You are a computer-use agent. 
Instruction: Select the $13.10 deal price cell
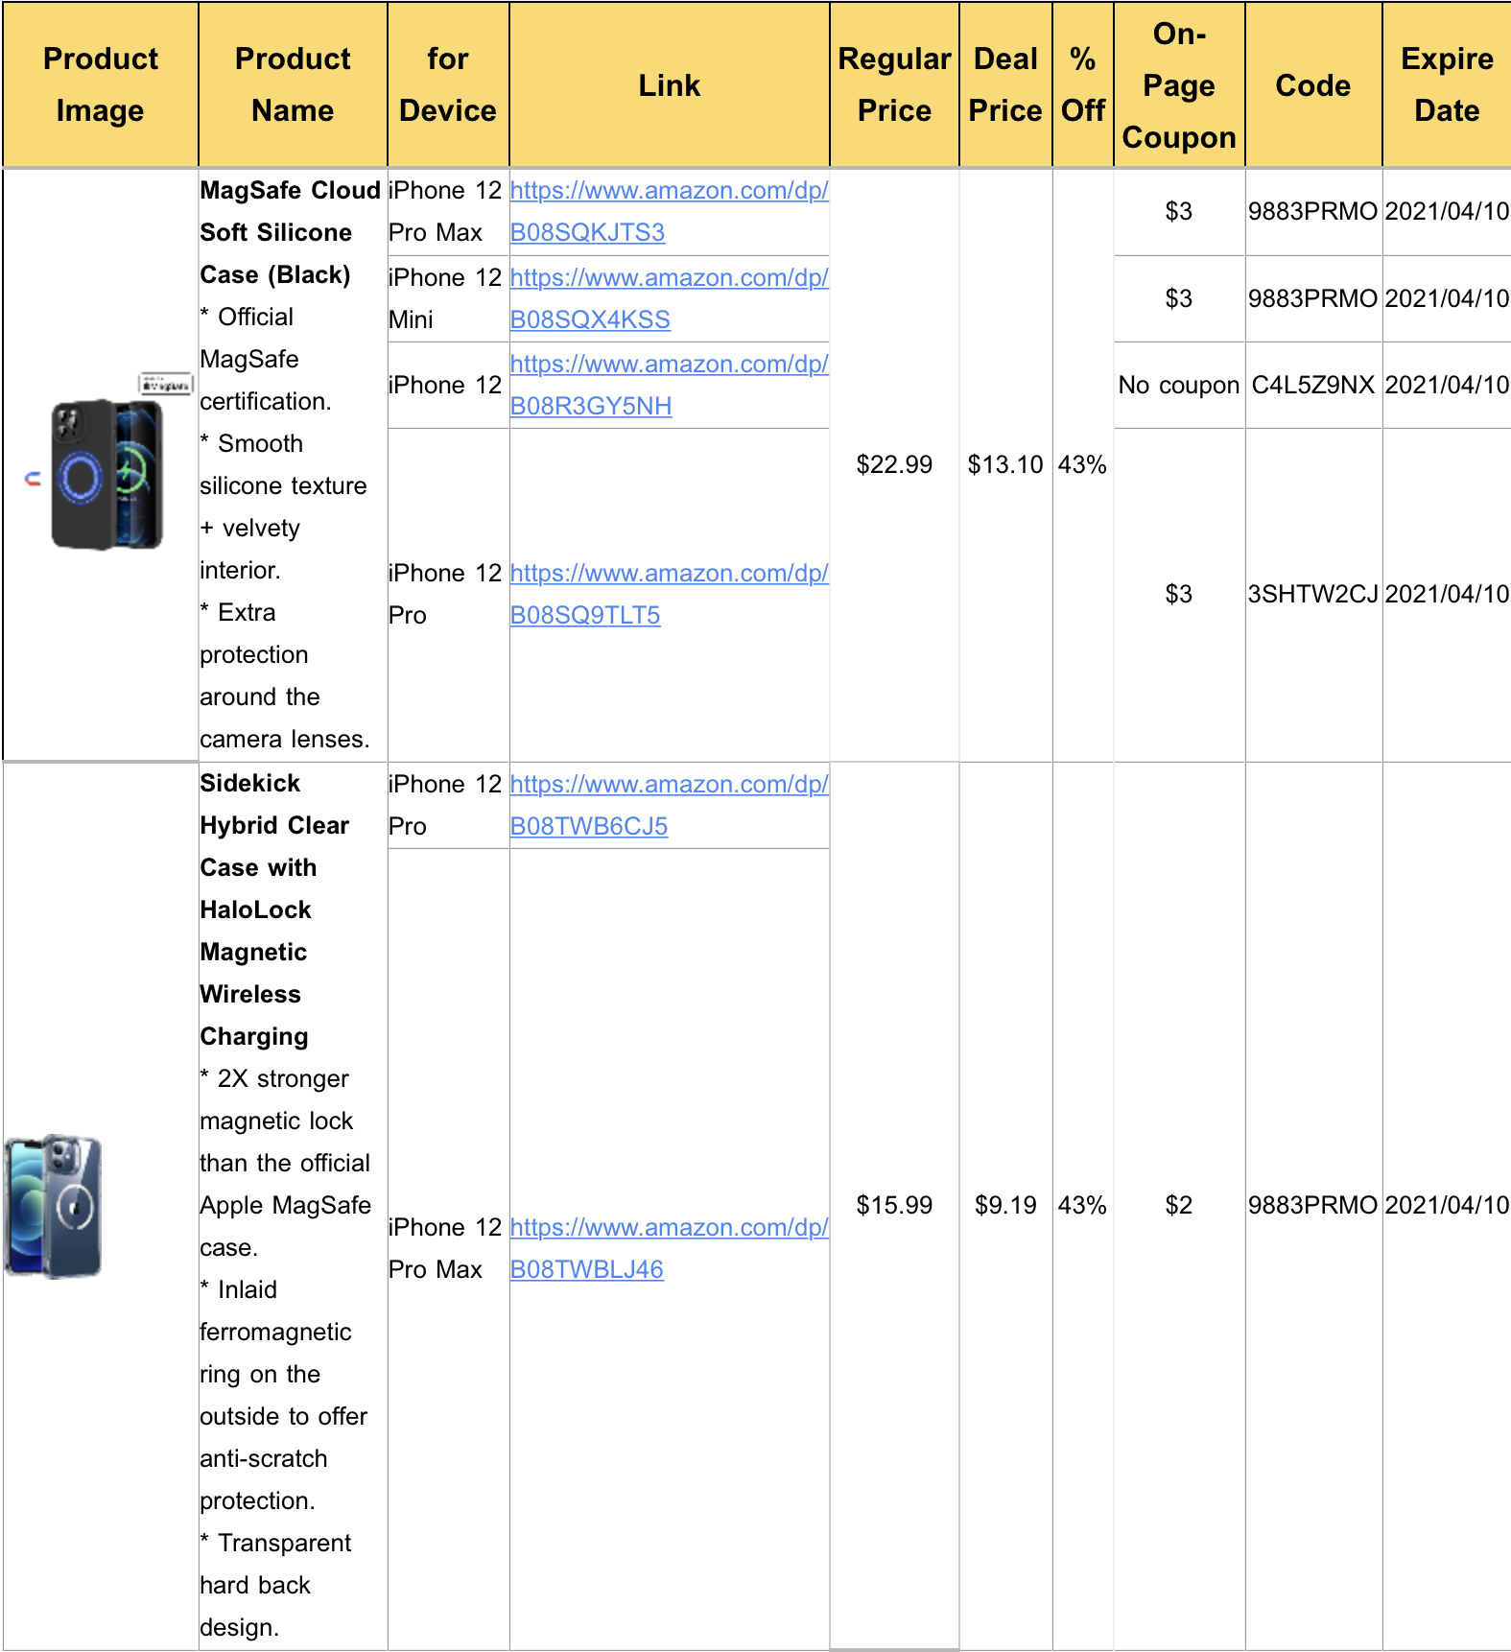click(1005, 465)
